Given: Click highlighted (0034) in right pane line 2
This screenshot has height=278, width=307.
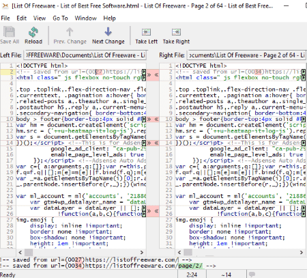Looking at the screenshot, I should click(x=254, y=72).
